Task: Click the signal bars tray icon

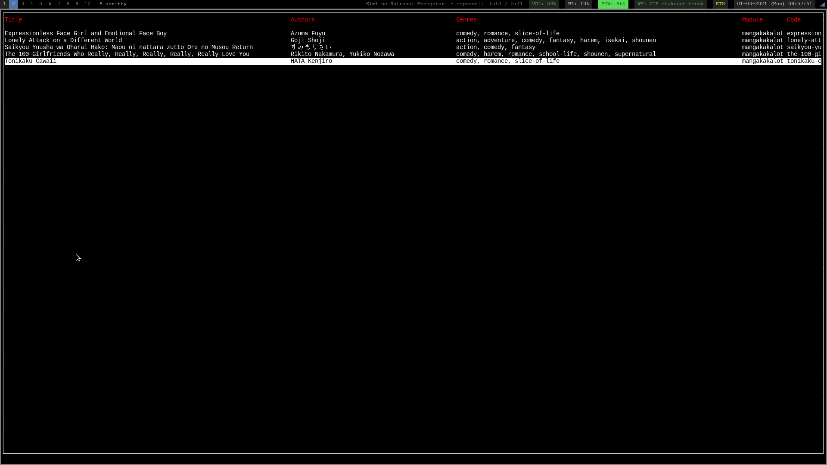Action: (x=822, y=4)
